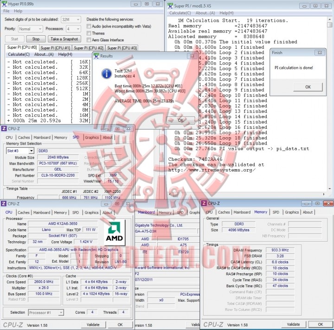Click the Stop button in Hyper PI
Screen dimensions: 334x330
(x=36, y=39)
